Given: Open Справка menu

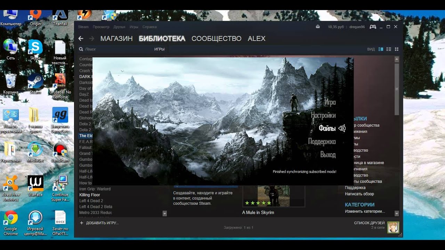Looking at the screenshot, I should pos(149,27).
